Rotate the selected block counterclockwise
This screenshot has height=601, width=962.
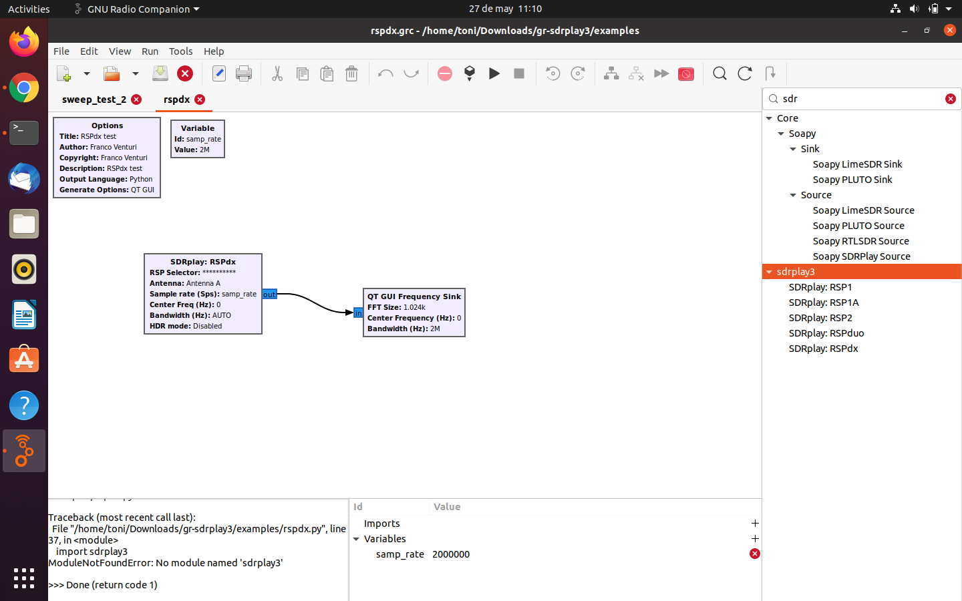[552, 73]
